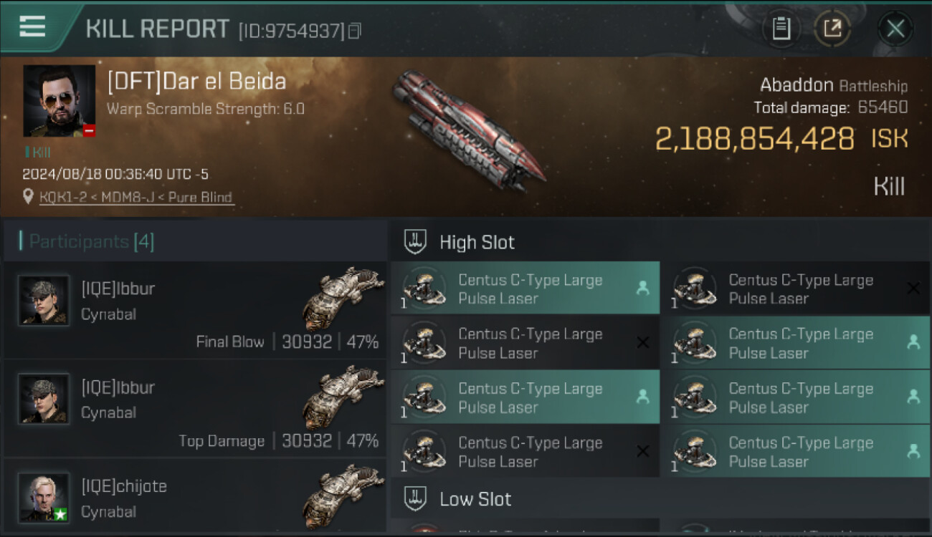This screenshot has width=932, height=537.
Task: Close the kill report window
Action: click(895, 29)
